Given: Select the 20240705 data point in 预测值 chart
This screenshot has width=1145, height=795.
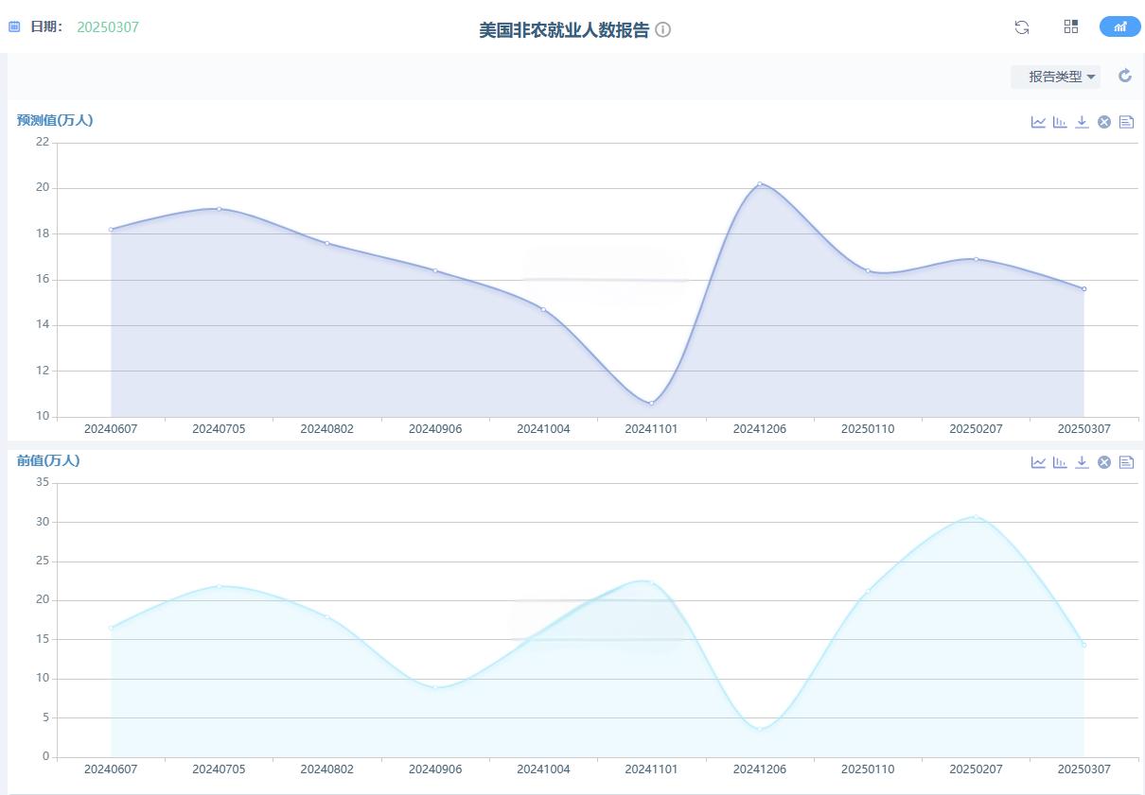Looking at the screenshot, I should [219, 209].
